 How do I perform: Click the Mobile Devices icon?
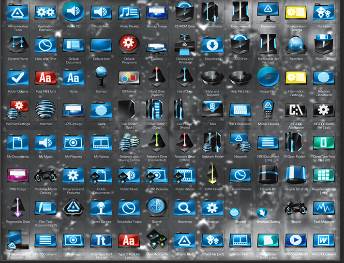(x=269, y=109)
